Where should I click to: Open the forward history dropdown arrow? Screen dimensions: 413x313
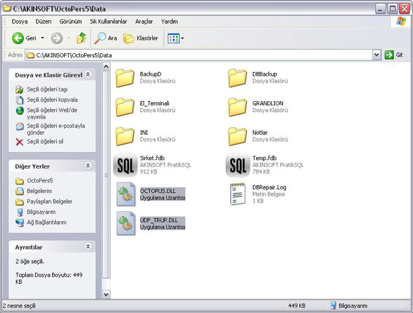click(69, 38)
